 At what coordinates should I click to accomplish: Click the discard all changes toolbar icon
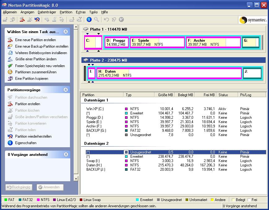point(114,19)
